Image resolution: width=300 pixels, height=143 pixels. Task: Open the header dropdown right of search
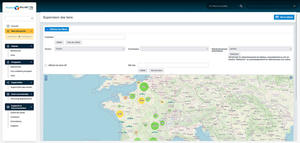pyautogui.click(x=272, y=6)
